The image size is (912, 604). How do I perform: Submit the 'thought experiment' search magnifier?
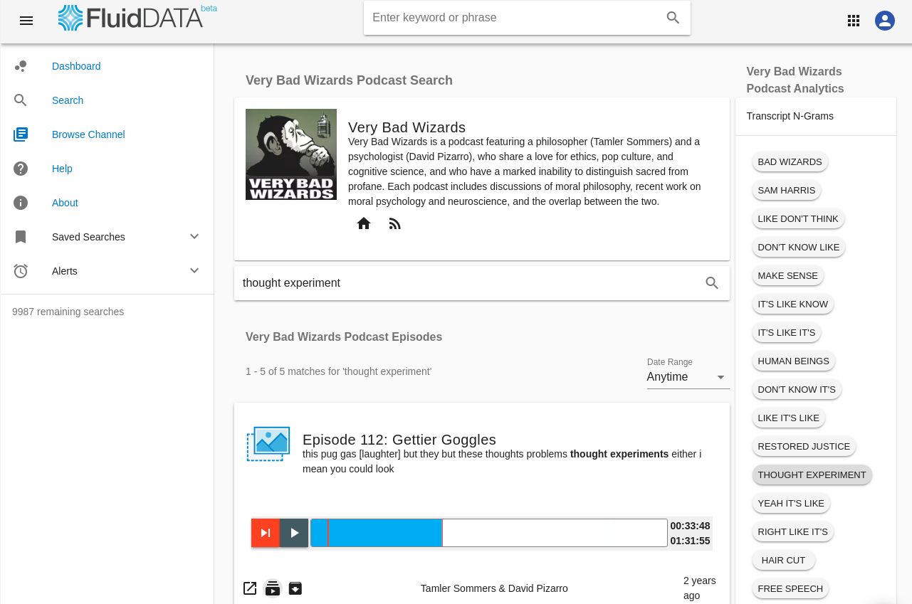(x=712, y=283)
